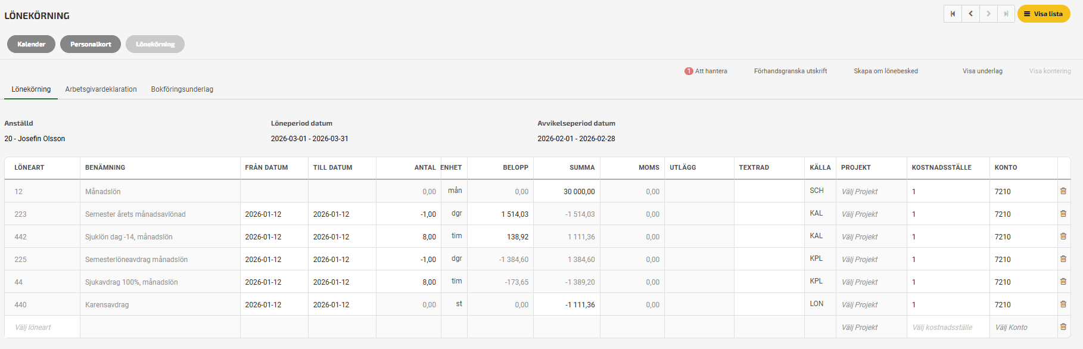This screenshot has width=1083, height=349.
Task: Delete the Semester årets månadsavlönad row
Action: pos(1063,214)
